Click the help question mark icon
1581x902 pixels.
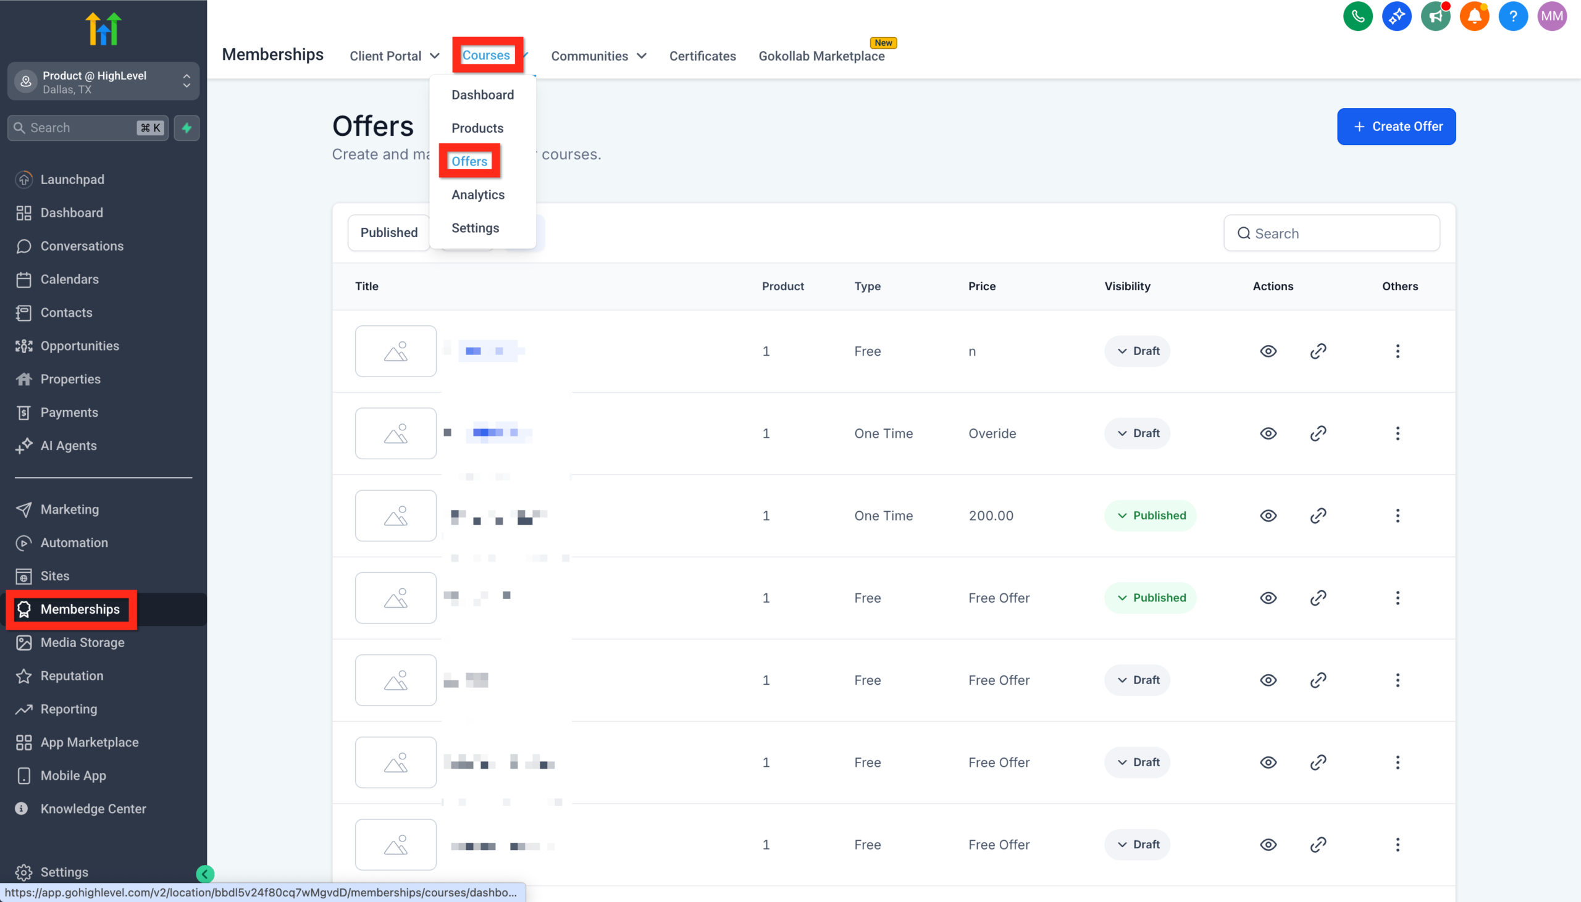[x=1512, y=16]
